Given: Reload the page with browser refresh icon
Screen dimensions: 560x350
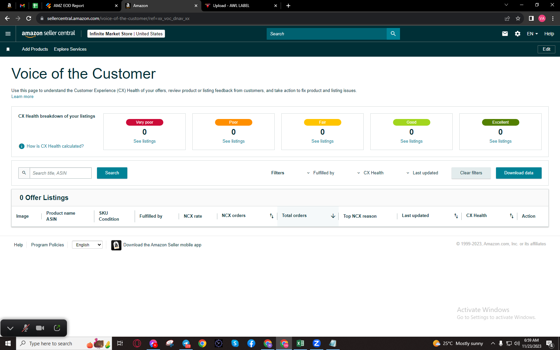Looking at the screenshot, I should (x=29, y=18).
